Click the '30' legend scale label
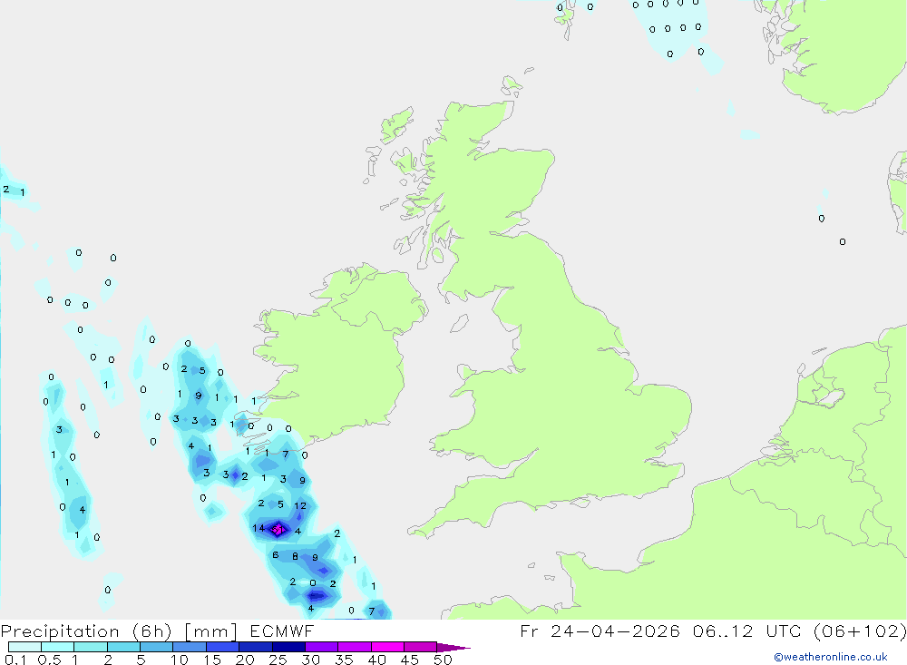Viewport: 907px width, 665px height. tap(311, 660)
